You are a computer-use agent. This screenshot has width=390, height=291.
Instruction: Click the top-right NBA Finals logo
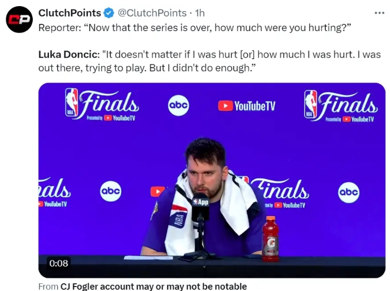pos(341,104)
